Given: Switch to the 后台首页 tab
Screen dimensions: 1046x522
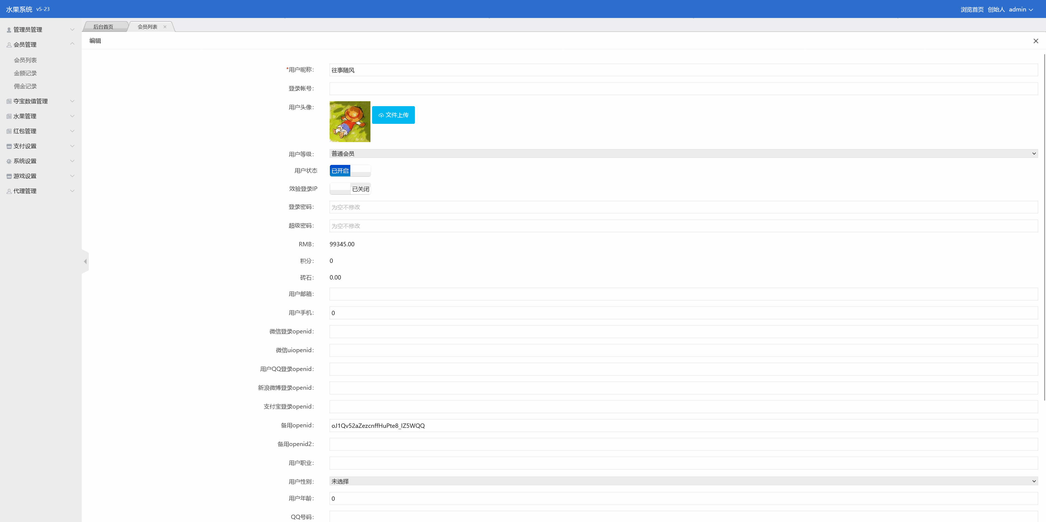Looking at the screenshot, I should click(103, 27).
